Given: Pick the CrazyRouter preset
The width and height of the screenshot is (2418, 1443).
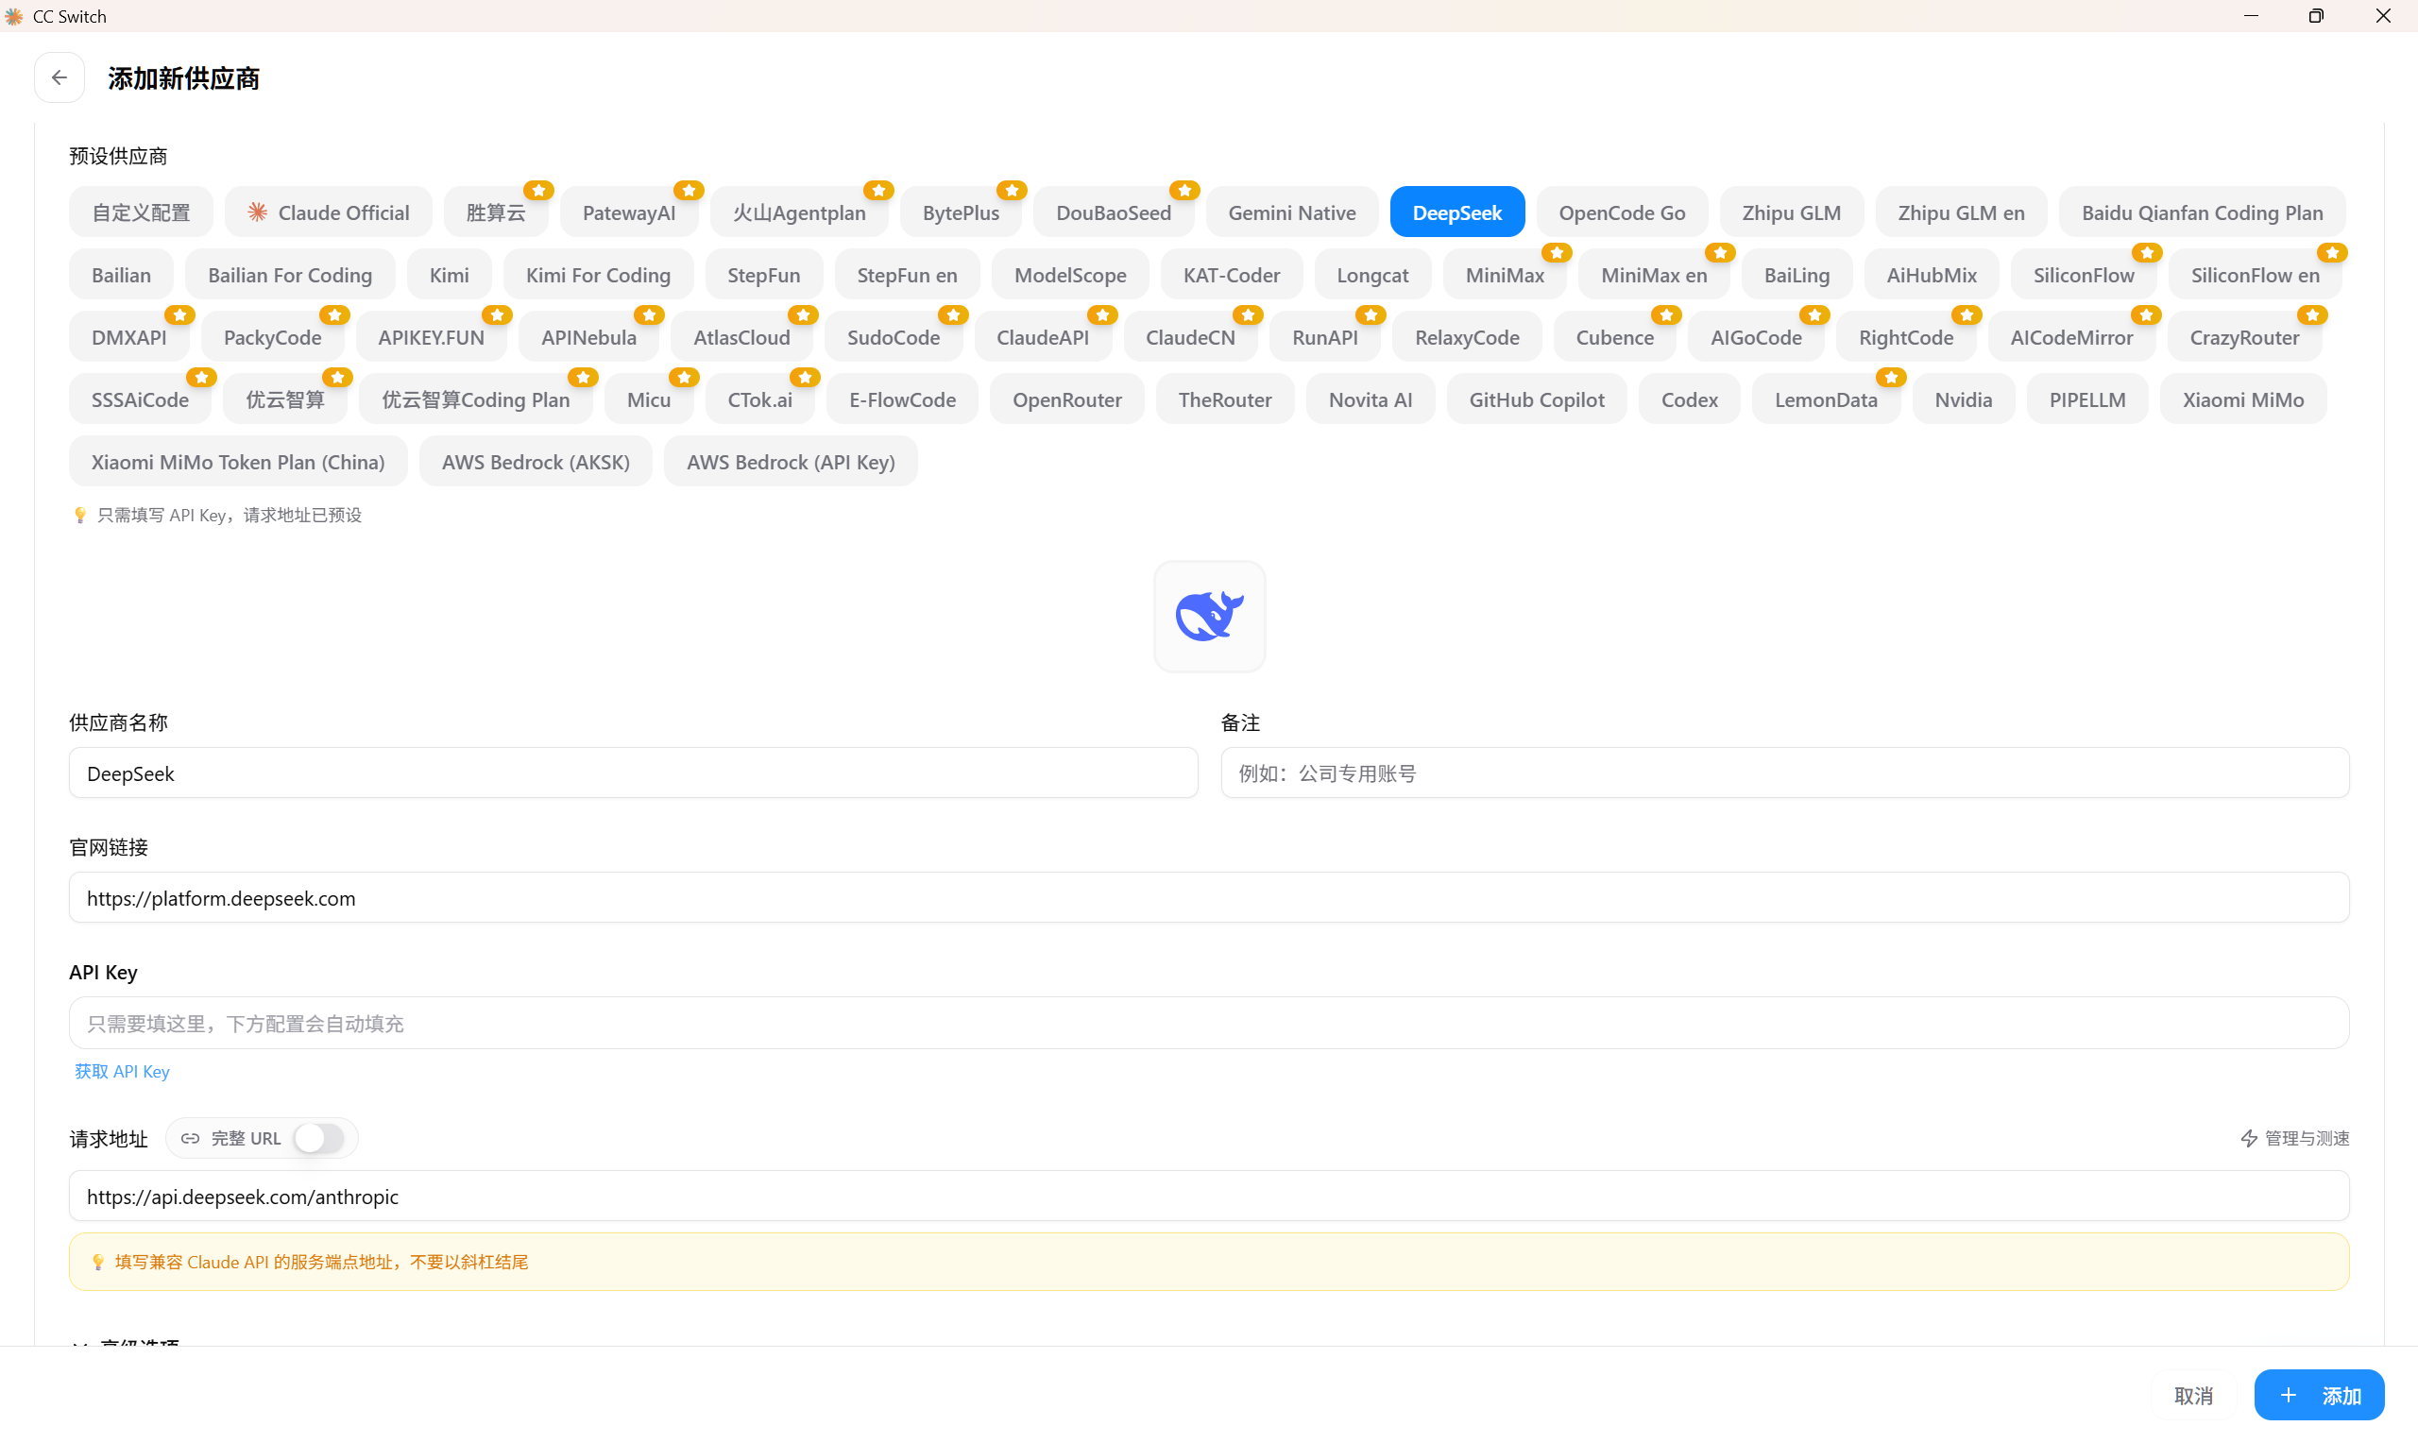Looking at the screenshot, I should coord(2245,336).
